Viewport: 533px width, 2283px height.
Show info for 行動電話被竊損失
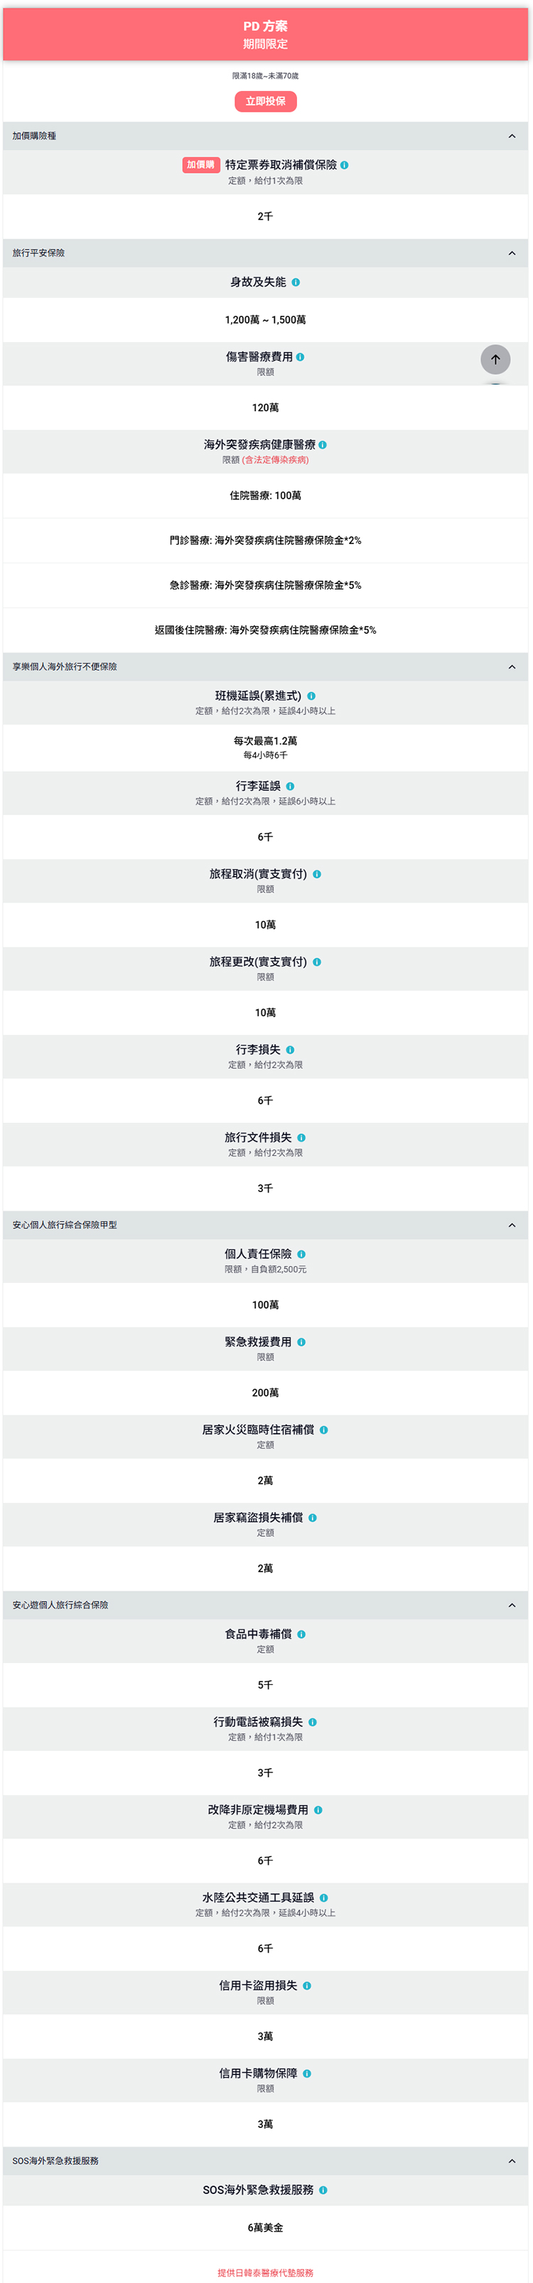pyautogui.click(x=313, y=1723)
